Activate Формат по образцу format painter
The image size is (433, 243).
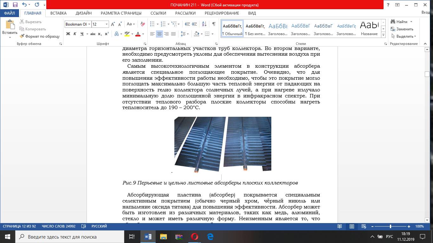click(40, 36)
